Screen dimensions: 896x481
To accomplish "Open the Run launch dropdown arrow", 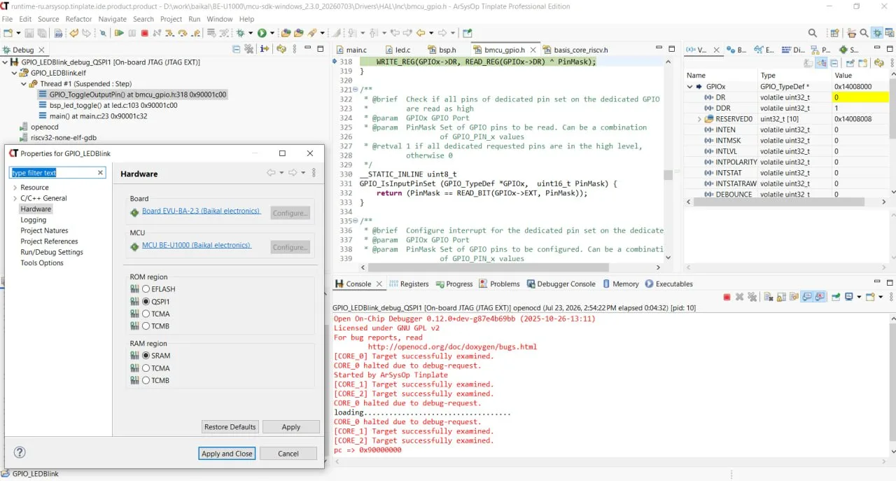I will 272,33.
